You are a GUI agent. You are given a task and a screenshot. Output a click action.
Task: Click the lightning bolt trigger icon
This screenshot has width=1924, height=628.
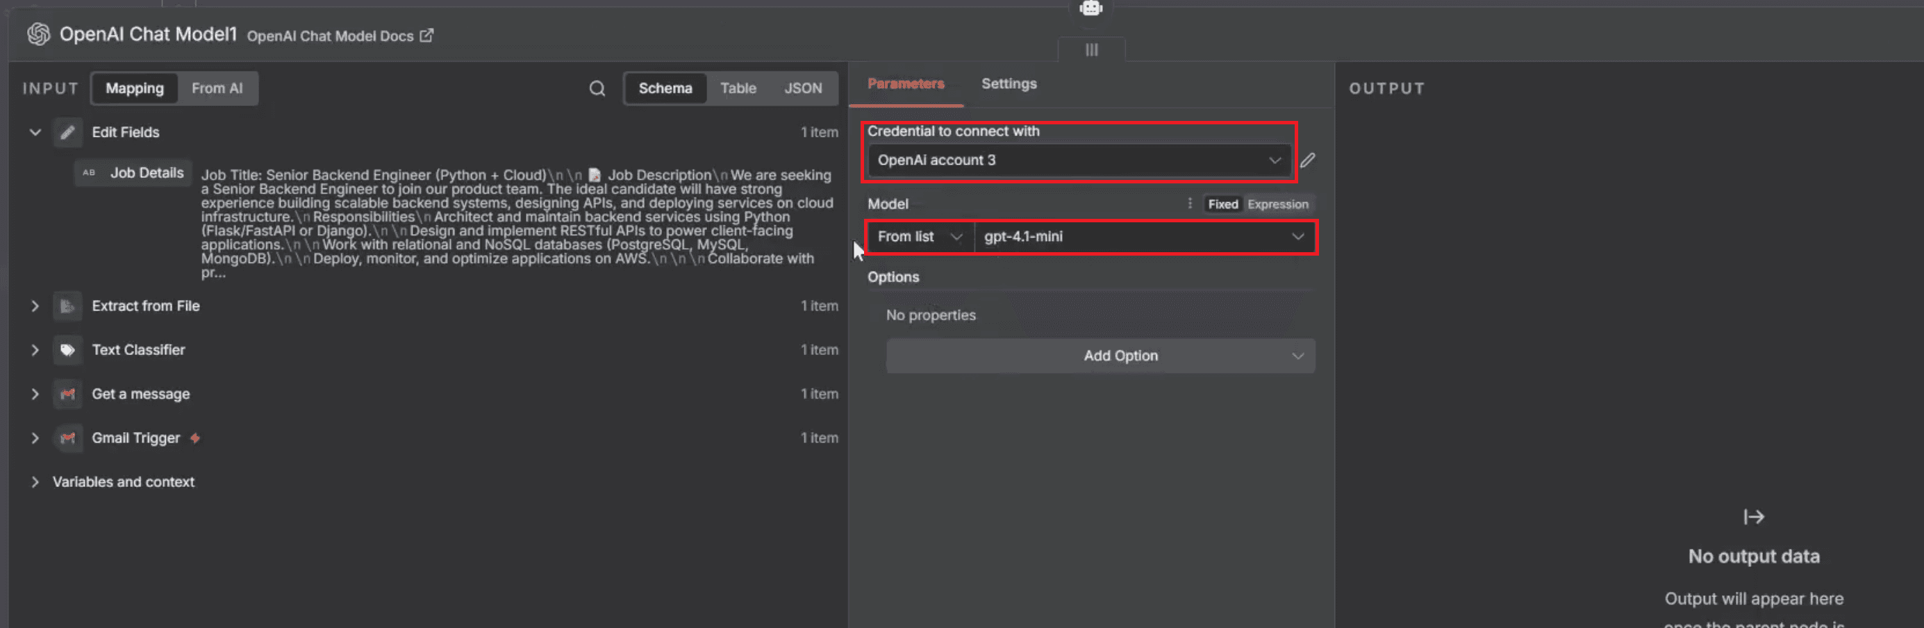(195, 438)
